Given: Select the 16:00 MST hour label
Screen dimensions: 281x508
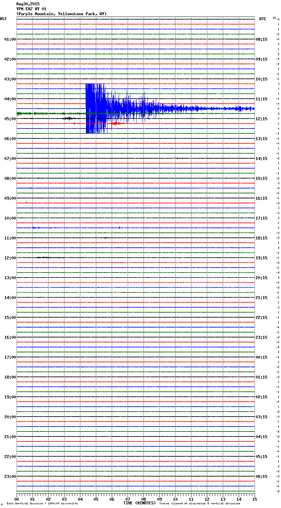Looking at the screenshot, I should [10, 337].
